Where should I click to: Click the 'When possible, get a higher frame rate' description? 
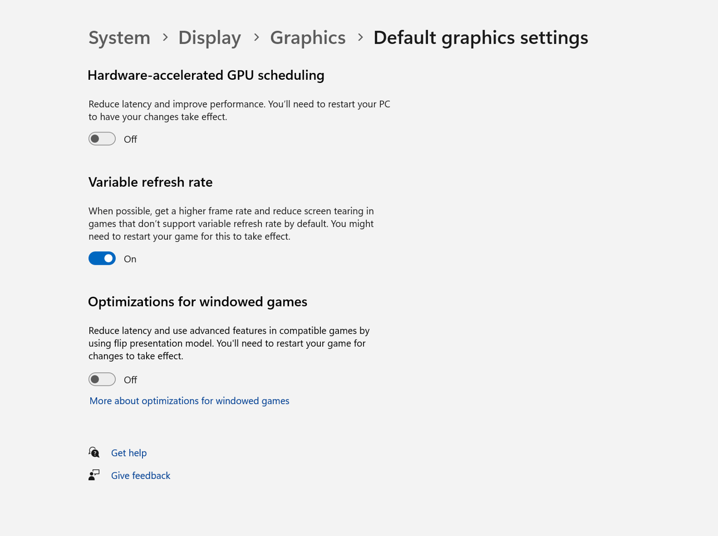tap(231, 224)
